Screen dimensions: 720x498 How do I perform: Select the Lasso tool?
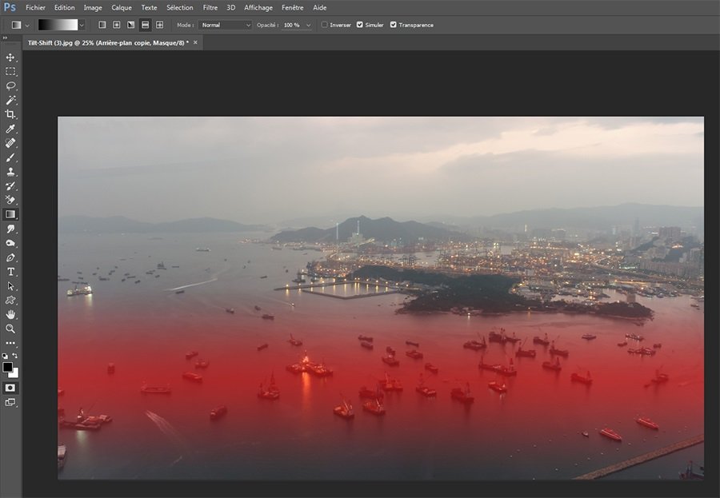tap(10, 86)
